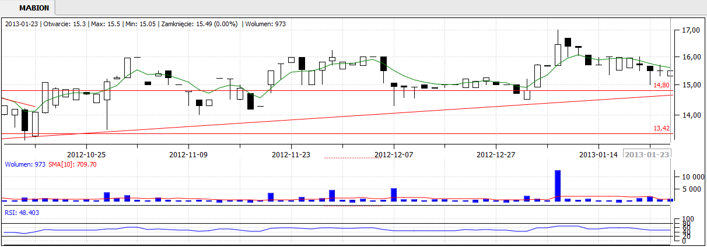
Task: Select the 2013-01-14 date axis label
Action: click(598, 154)
